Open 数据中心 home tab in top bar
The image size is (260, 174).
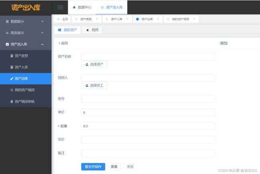click(82, 7)
